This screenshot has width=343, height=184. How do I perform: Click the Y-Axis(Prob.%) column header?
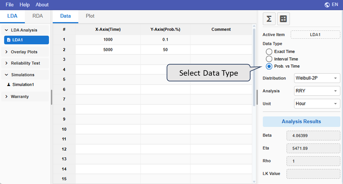[165, 29]
